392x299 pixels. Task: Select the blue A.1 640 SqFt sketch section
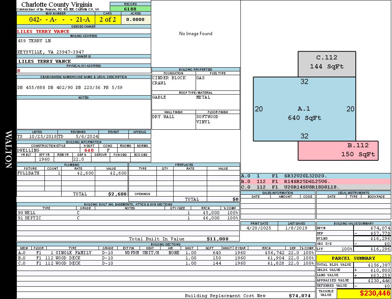tap(304, 113)
